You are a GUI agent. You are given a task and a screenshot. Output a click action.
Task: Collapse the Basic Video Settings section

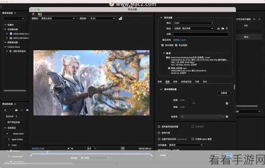161,89
